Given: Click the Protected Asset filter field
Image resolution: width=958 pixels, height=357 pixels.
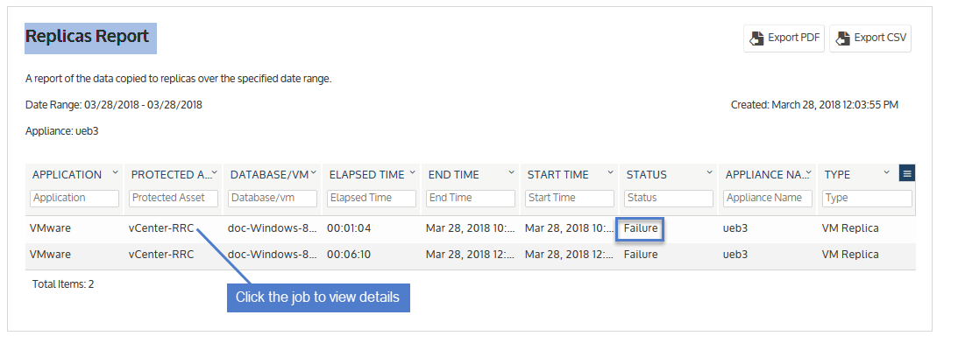Looking at the screenshot, I should pos(174,198).
